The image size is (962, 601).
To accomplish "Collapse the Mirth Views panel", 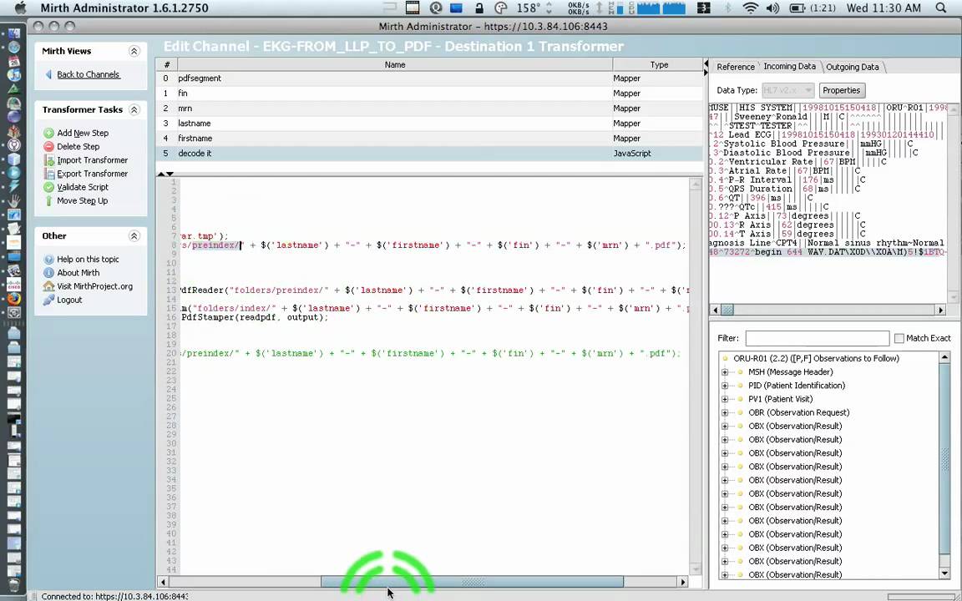I will (134, 51).
